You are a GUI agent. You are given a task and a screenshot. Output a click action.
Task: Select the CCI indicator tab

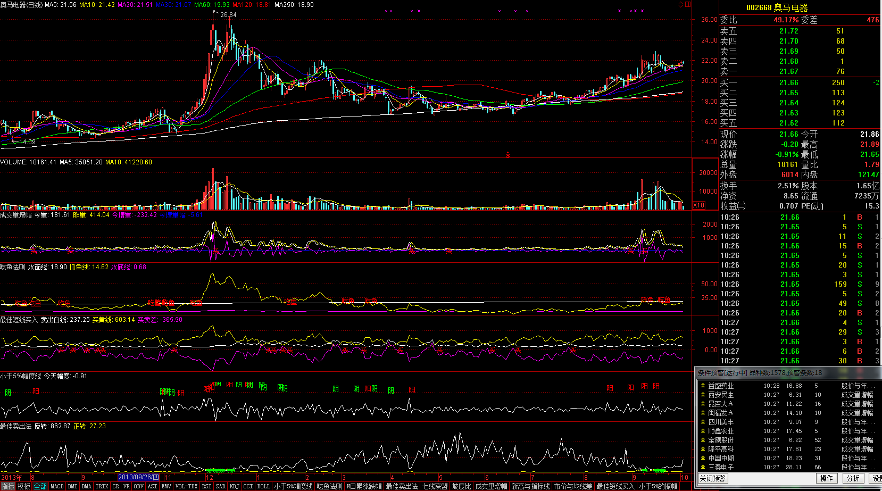(248, 486)
